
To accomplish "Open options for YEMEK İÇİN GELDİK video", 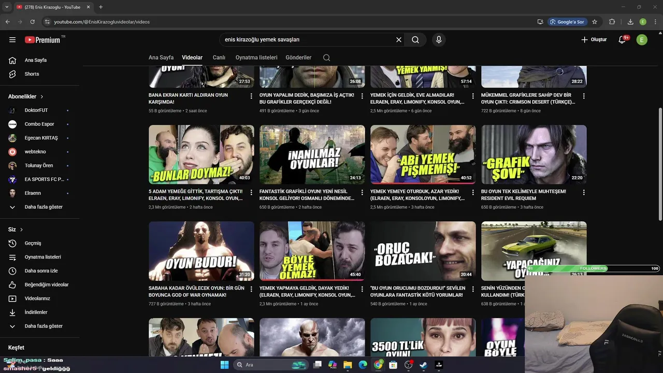I will [473, 96].
